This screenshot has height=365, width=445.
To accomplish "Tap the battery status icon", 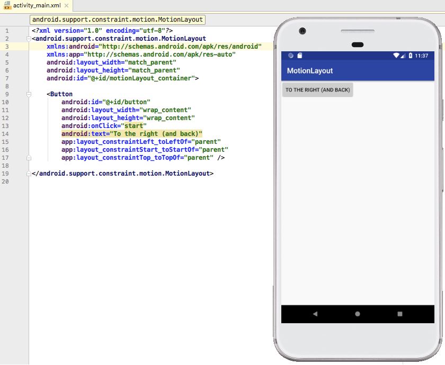I will [x=411, y=56].
